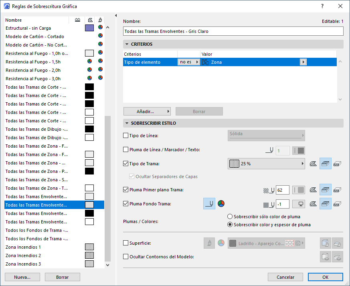Collapse the left rules panel arrow
The width and height of the screenshot is (350, 286).
tap(116, 15)
